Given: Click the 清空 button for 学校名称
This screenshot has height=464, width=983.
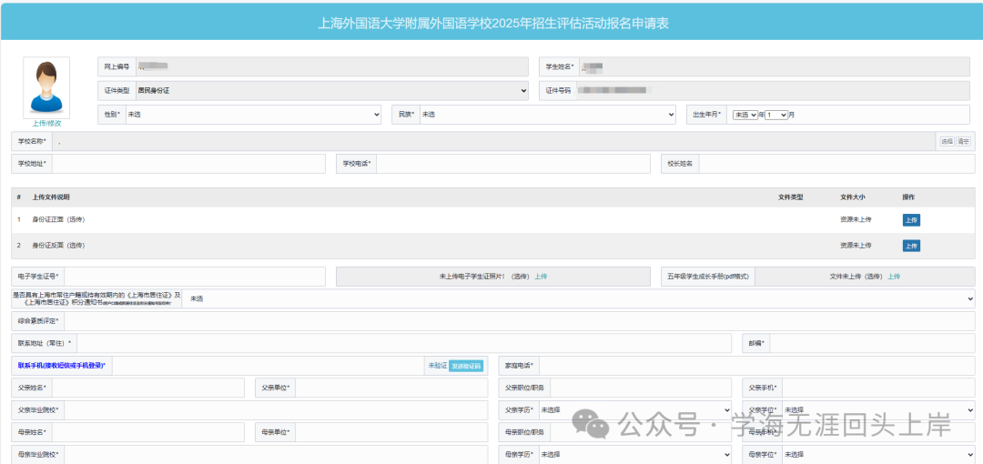Looking at the screenshot, I should [964, 141].
